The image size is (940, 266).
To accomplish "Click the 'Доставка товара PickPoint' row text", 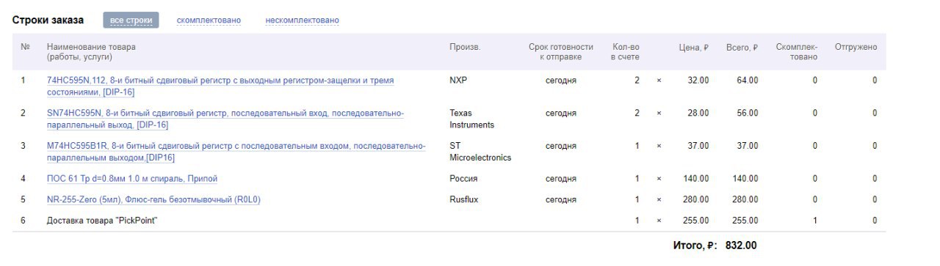I will click(103, 221).
